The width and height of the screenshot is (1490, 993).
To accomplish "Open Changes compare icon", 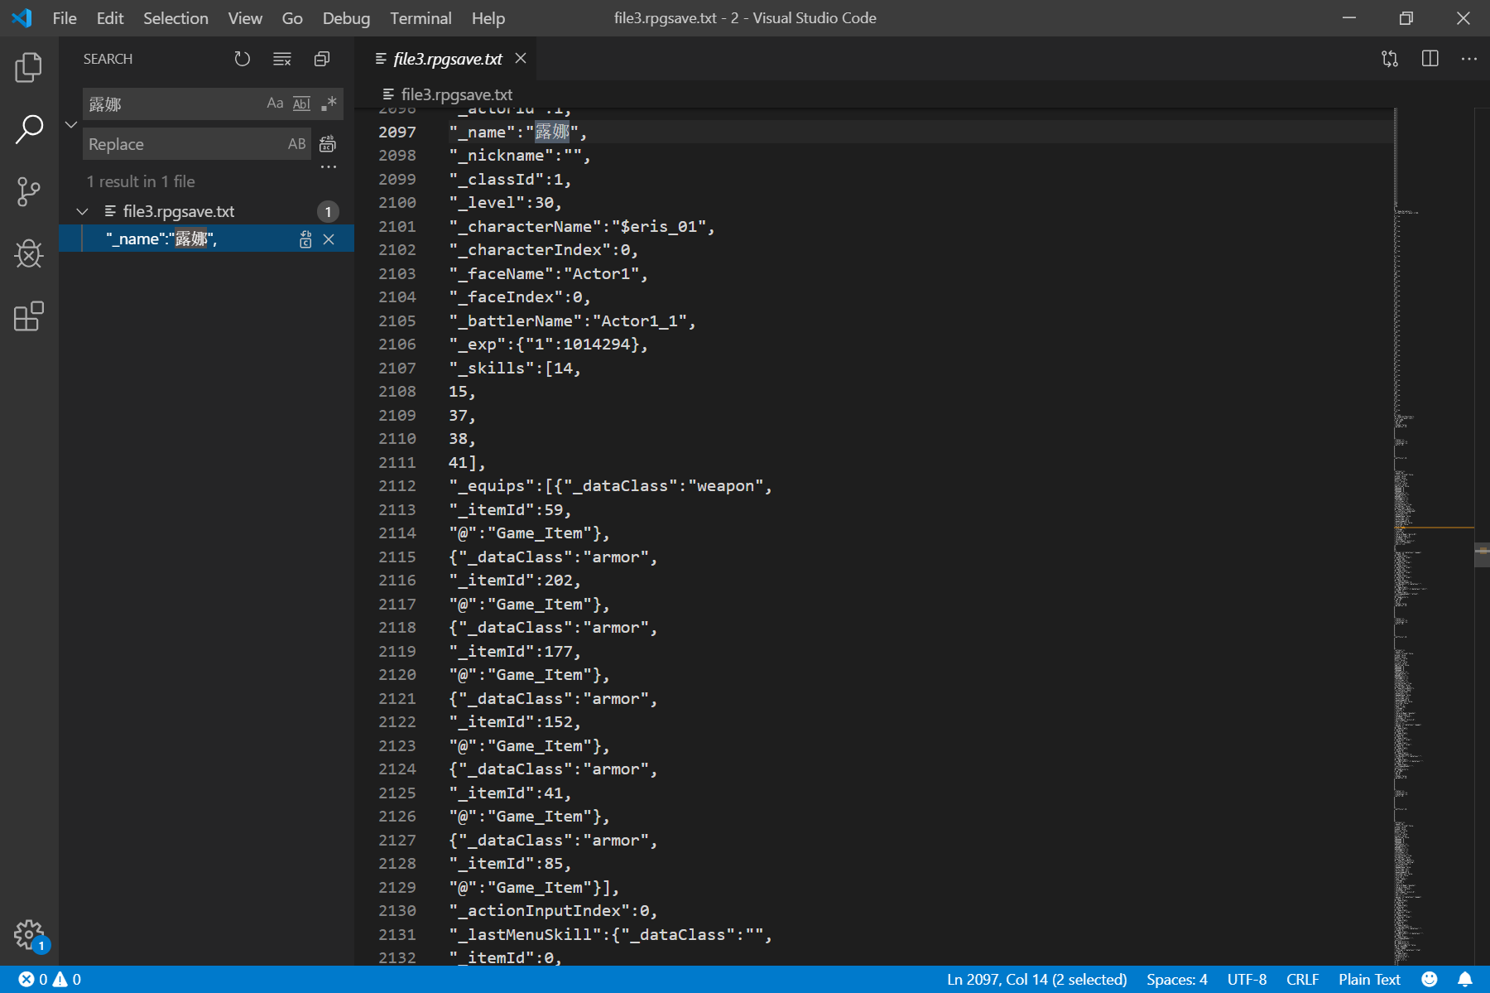I will click(x=1390, y=59).
